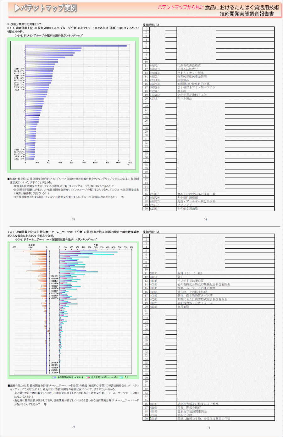Select the 微生物 description in row 18
Image resolution: width=283 pixels, height=437 pixels.
182,91
